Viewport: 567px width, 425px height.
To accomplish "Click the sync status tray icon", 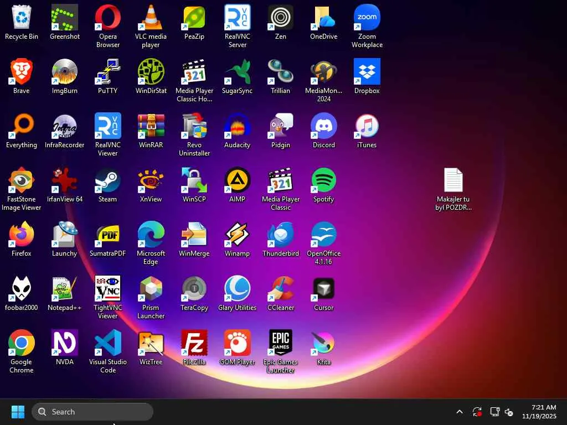I will coord(477,412).
